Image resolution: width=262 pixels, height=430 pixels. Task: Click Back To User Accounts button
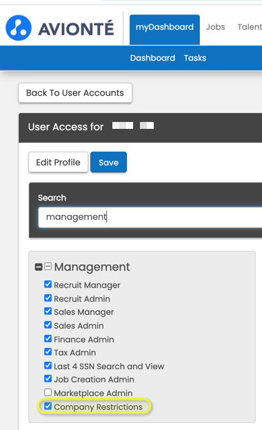pyautogui.click(x=75, y=93)
